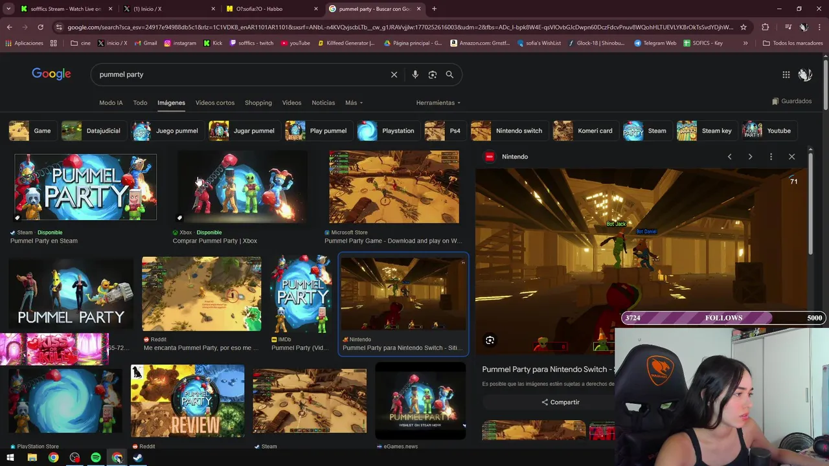Filter images by Steam key chip
This screenshot has height=466, width=829.
(707, 131)
